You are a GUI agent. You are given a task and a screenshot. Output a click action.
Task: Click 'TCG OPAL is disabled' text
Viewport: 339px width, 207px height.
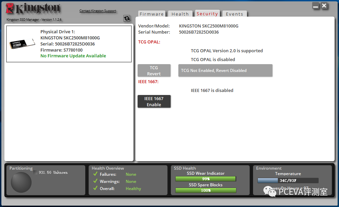213,59
